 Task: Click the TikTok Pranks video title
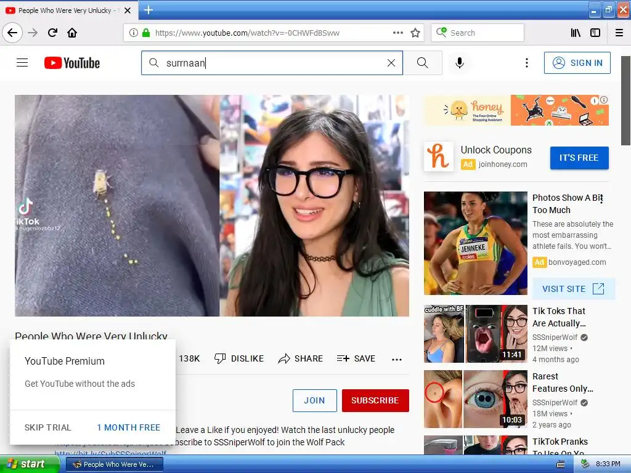click(560, 447)
